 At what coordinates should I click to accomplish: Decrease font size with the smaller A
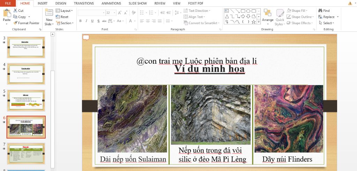pos(126,13)
